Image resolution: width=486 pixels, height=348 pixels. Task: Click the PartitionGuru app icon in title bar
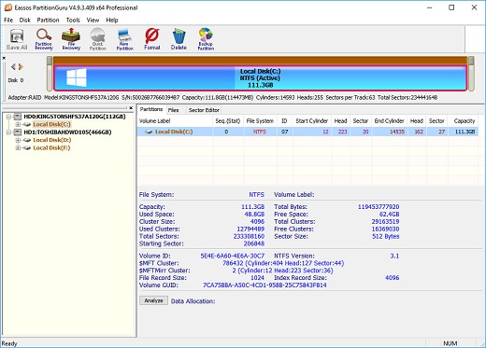[x=8, y=7]
